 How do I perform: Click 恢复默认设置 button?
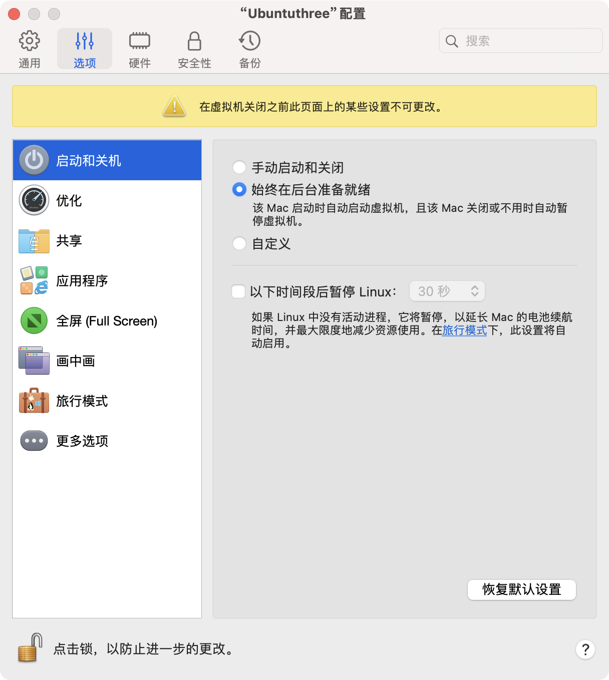522,589
